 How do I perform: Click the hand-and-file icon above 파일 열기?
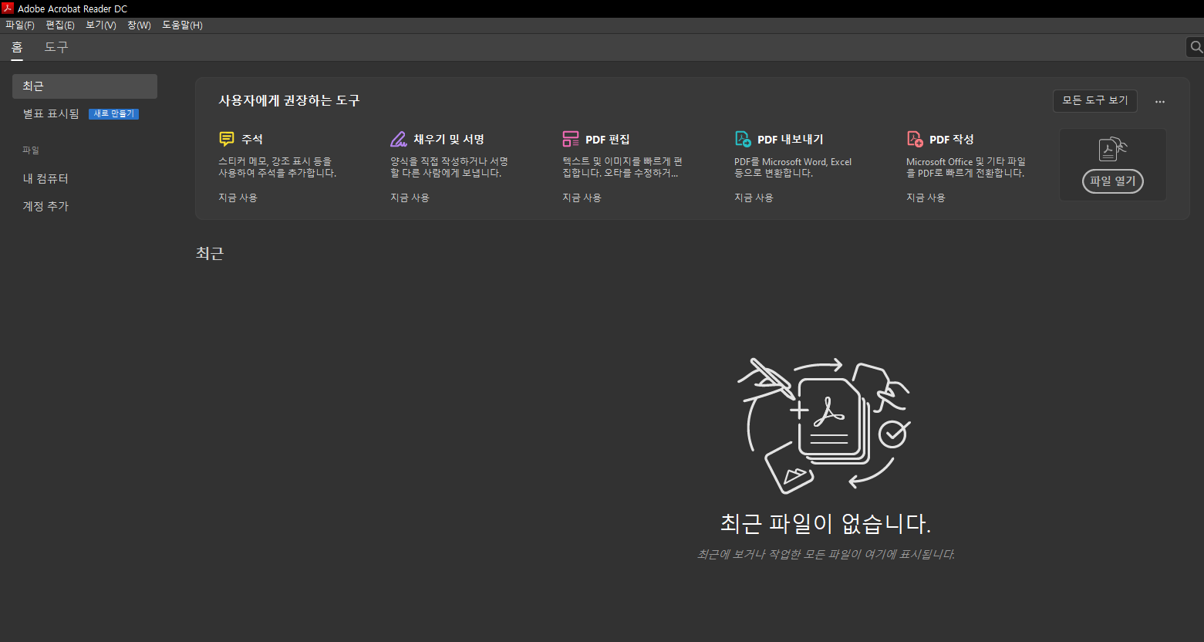point(1112,149)
